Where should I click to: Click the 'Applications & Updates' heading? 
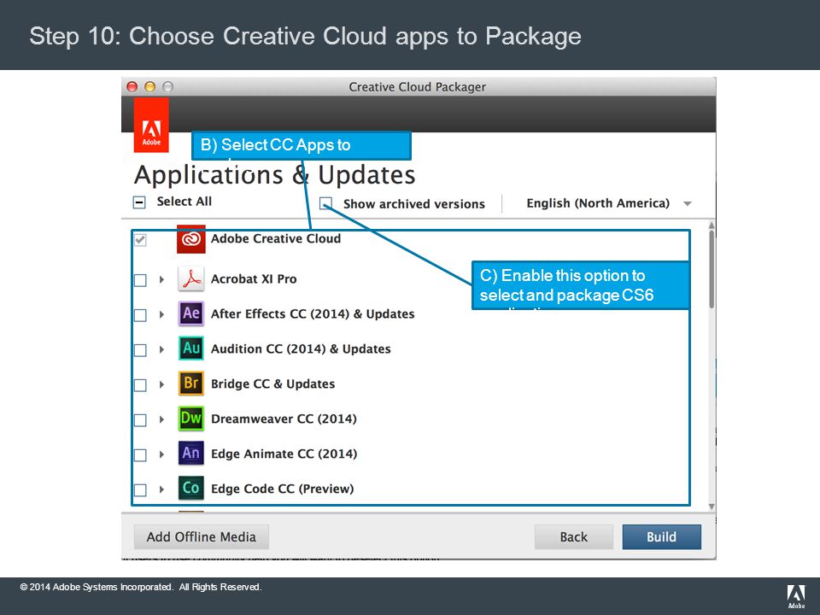[275, 174]
